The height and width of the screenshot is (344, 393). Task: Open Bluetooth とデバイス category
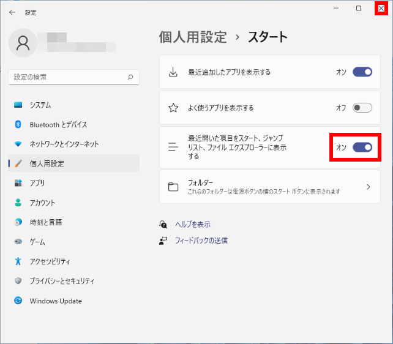73,124
